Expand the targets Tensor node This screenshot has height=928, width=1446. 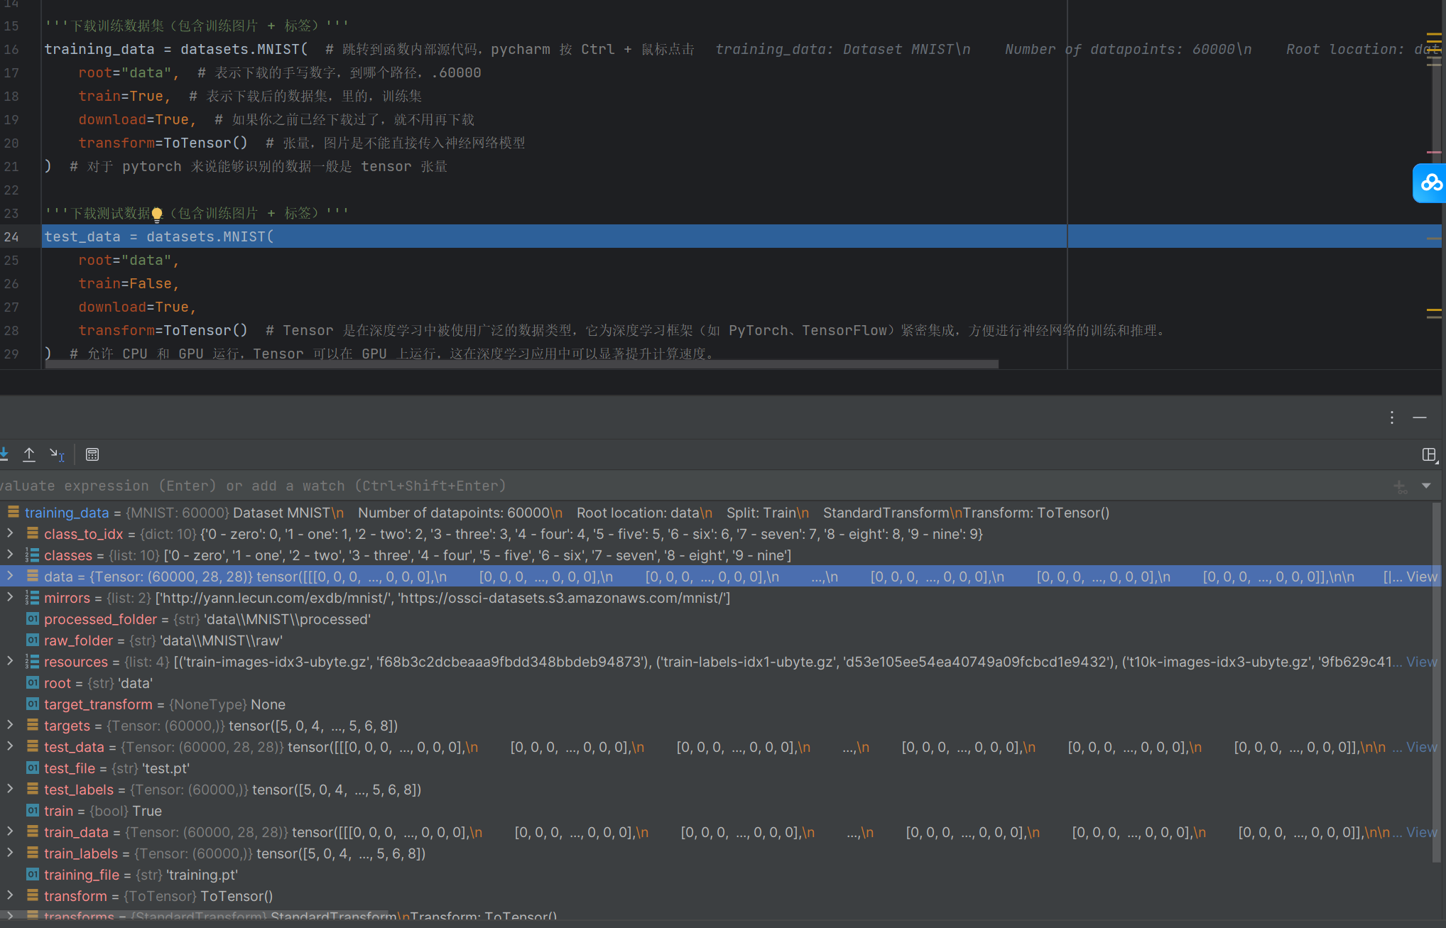point(10,725)
